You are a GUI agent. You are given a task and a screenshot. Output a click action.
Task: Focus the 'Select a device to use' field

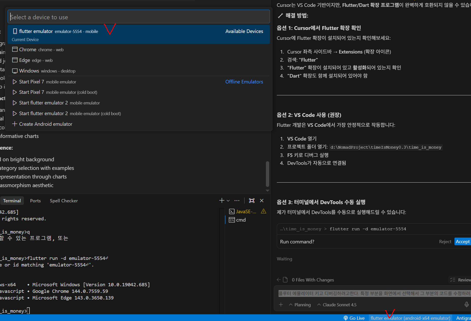click(139, 17)
